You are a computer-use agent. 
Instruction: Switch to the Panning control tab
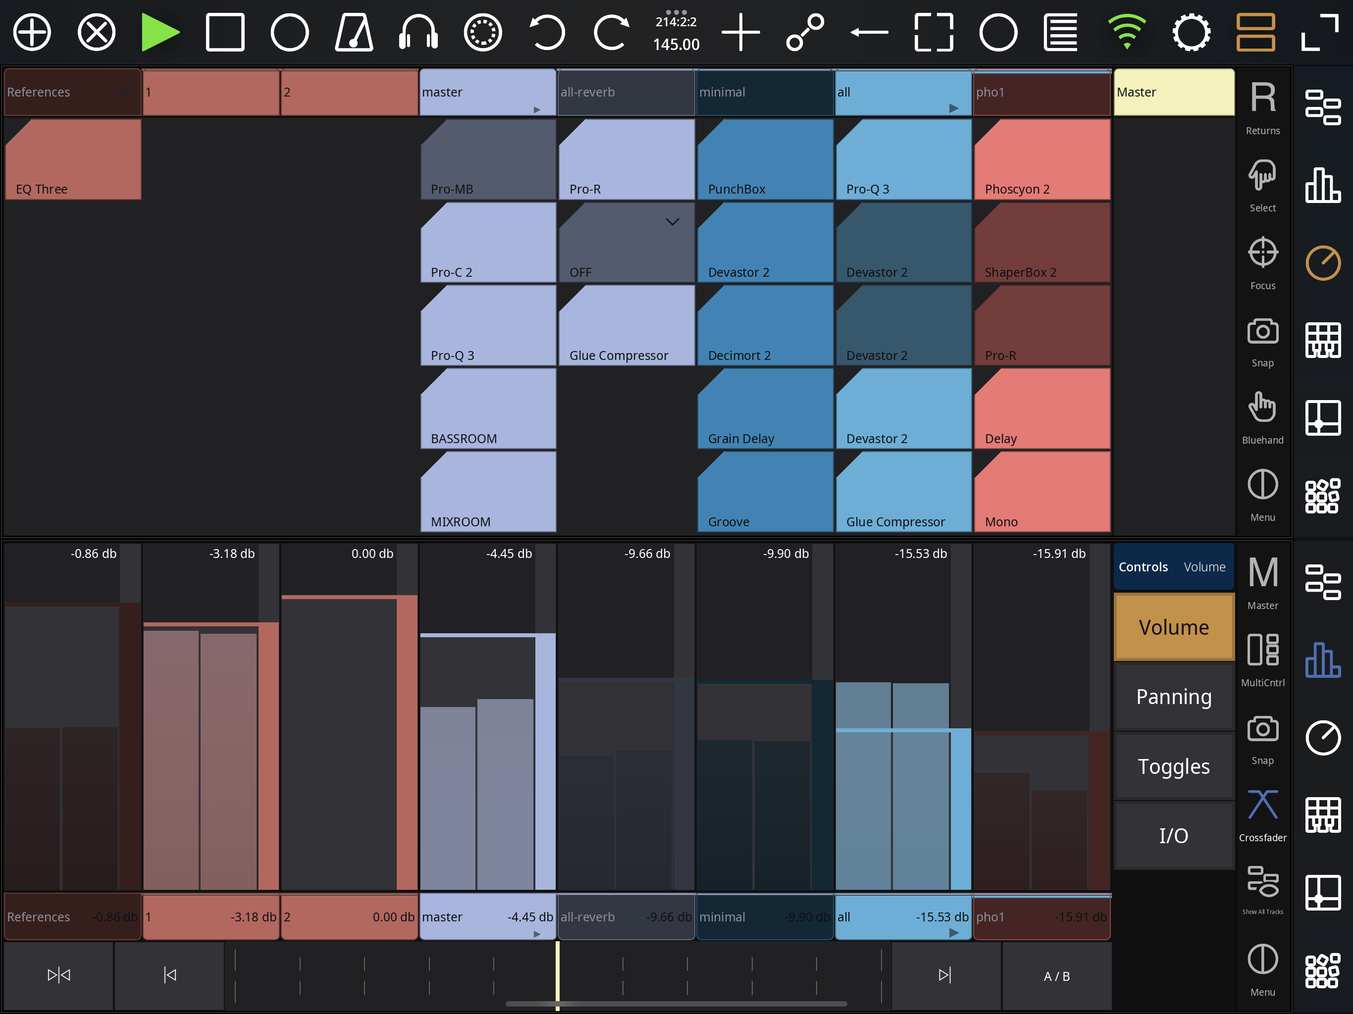click(x=1173, y=697)
